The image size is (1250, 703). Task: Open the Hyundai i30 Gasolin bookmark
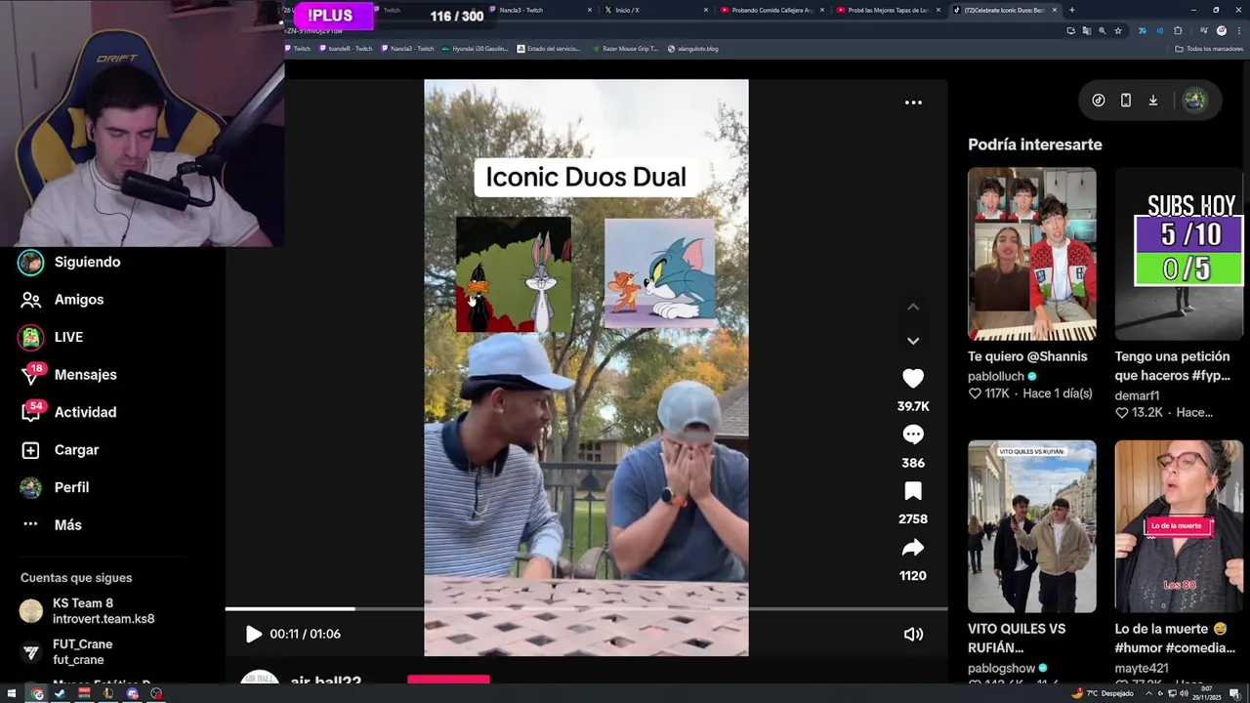[x=475, y=49]
